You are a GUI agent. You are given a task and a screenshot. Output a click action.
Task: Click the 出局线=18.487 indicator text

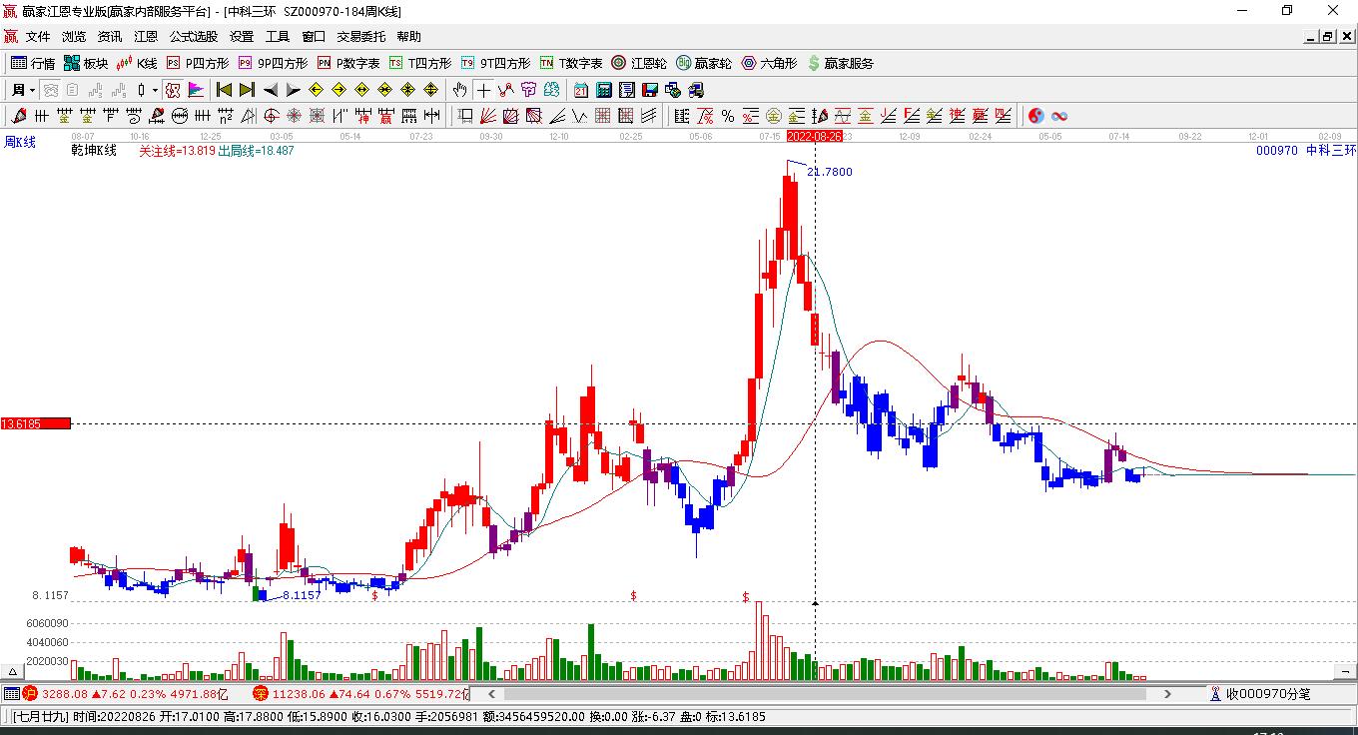coord(257,151)
